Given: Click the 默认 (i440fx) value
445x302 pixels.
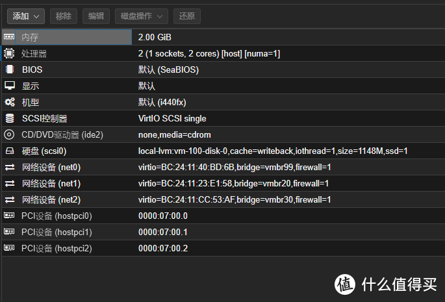Looking at the screenshot, I should 162,103.
